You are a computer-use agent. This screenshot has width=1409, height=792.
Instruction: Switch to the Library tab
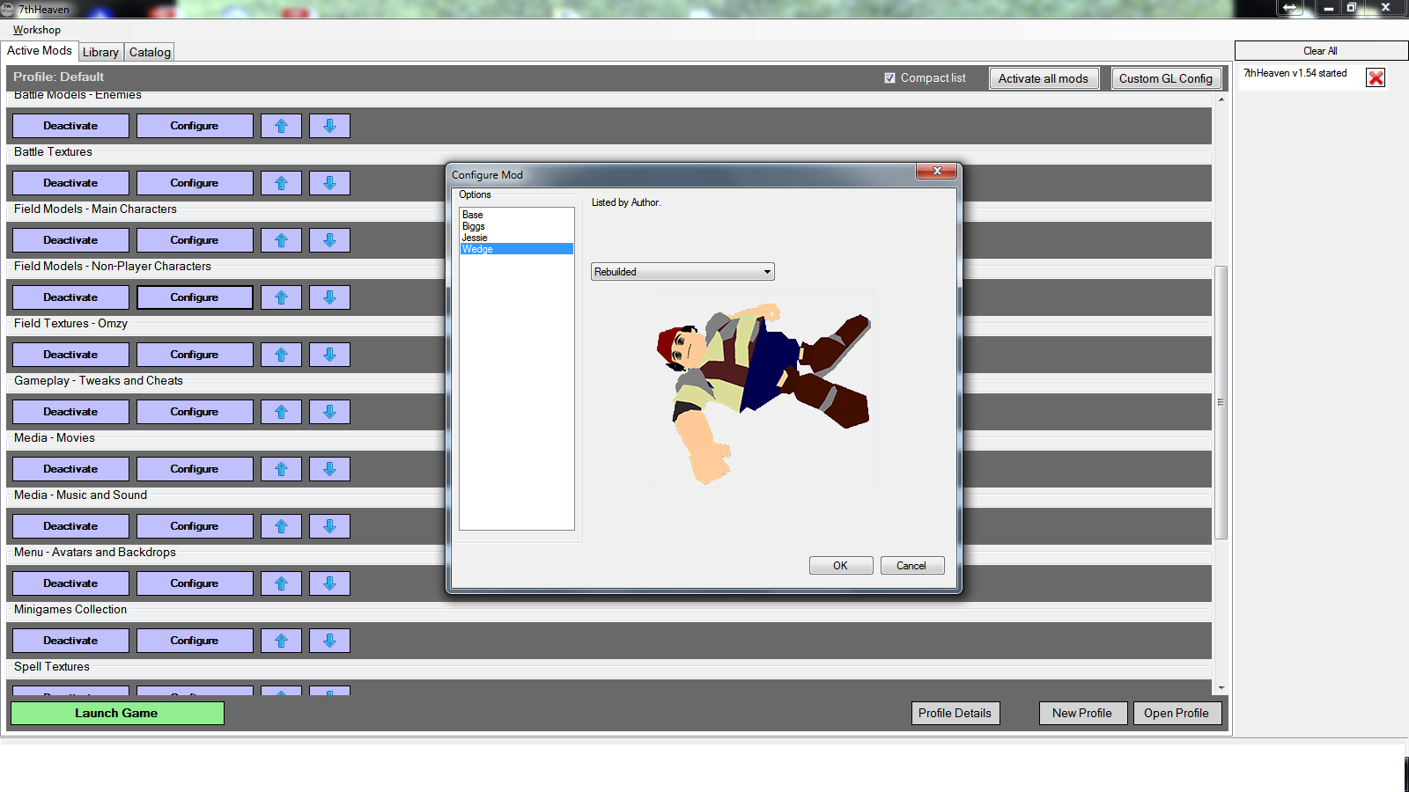pos(100,52)
